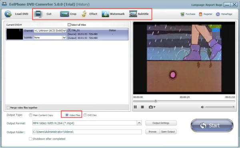Open the Subtitle tool

tap(139, 14)
